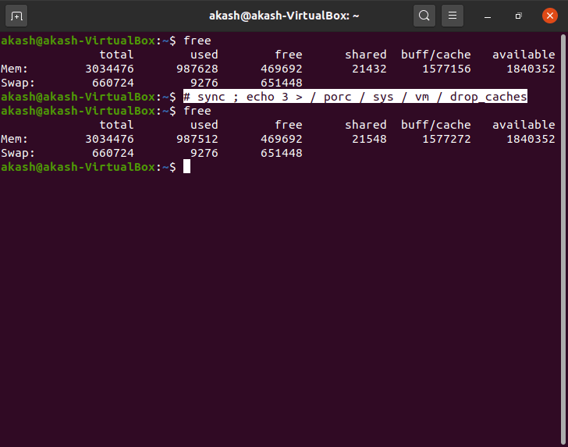Click the second shared value 21548
Viewport: 568px width, 447px height.
(x=369, y=139)
